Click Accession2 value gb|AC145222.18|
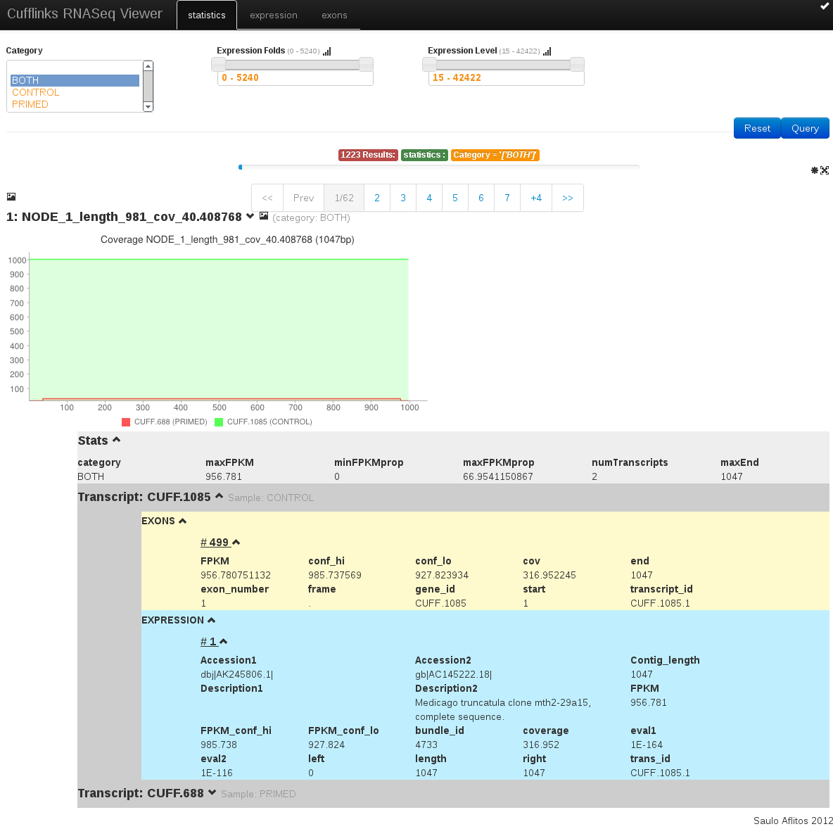 click(x=453, y=674)
